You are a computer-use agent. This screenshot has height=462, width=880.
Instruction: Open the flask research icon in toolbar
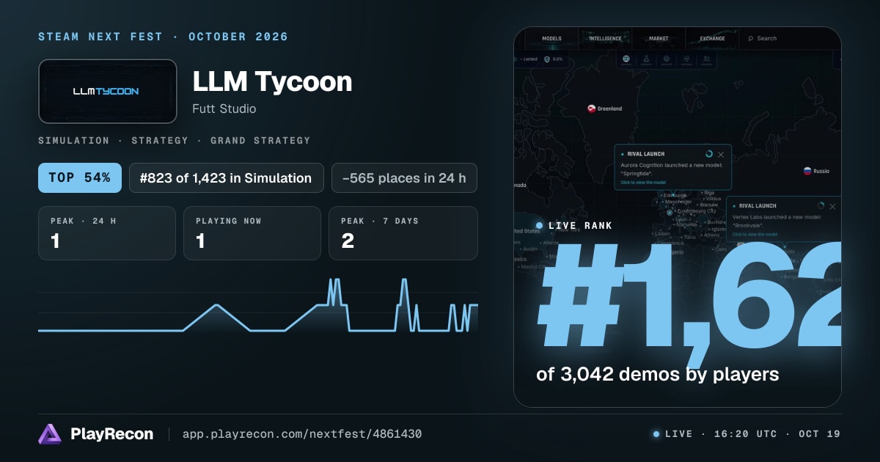pyautogui.click(x=646, y=59)
